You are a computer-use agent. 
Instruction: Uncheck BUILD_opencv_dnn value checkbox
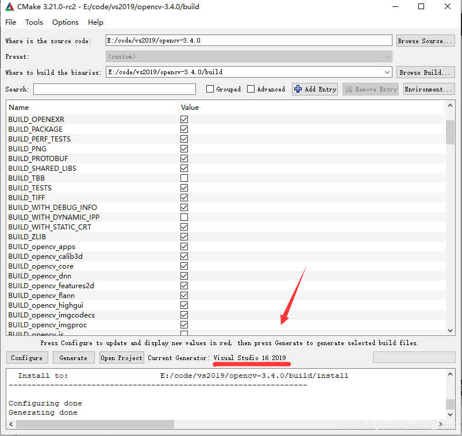pyautogui.click(x=184, y=276)
